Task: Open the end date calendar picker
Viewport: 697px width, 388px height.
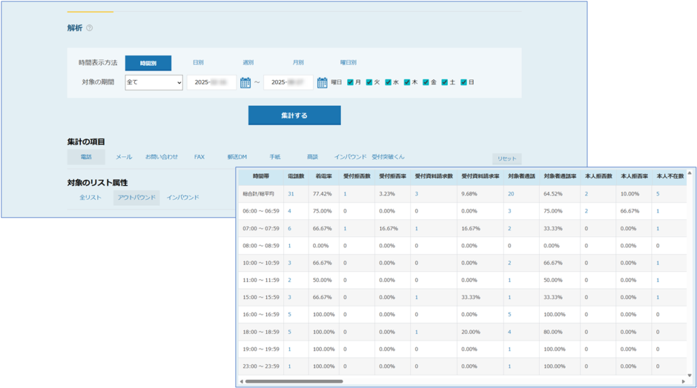Action: tap(322, 83)
